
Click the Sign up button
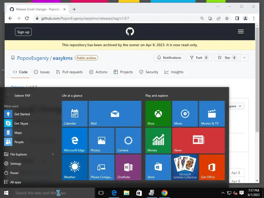23,32
